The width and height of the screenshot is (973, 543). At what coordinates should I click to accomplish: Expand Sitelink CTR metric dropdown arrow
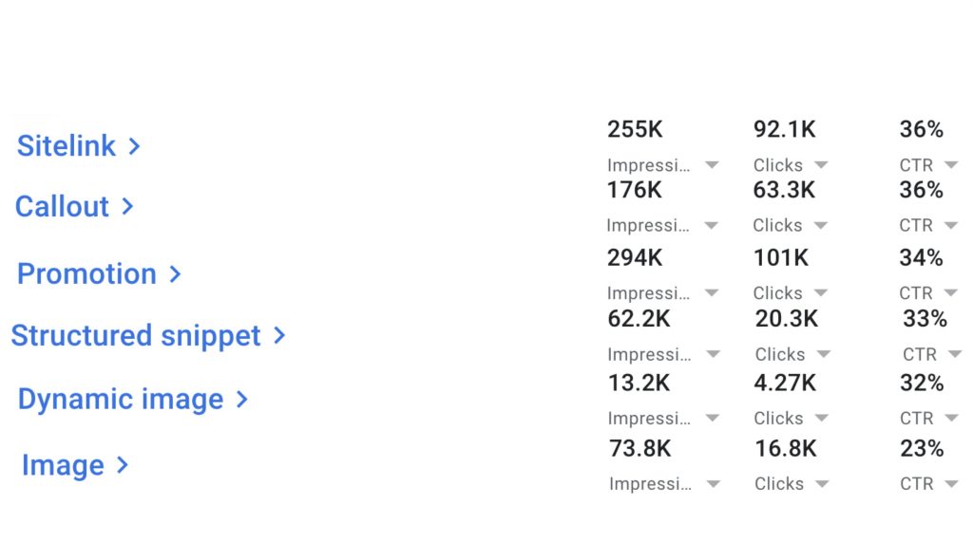[951, 165]
